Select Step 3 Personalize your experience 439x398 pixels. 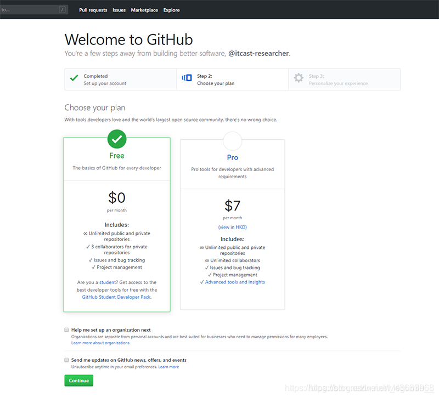[x=345, y=79]
